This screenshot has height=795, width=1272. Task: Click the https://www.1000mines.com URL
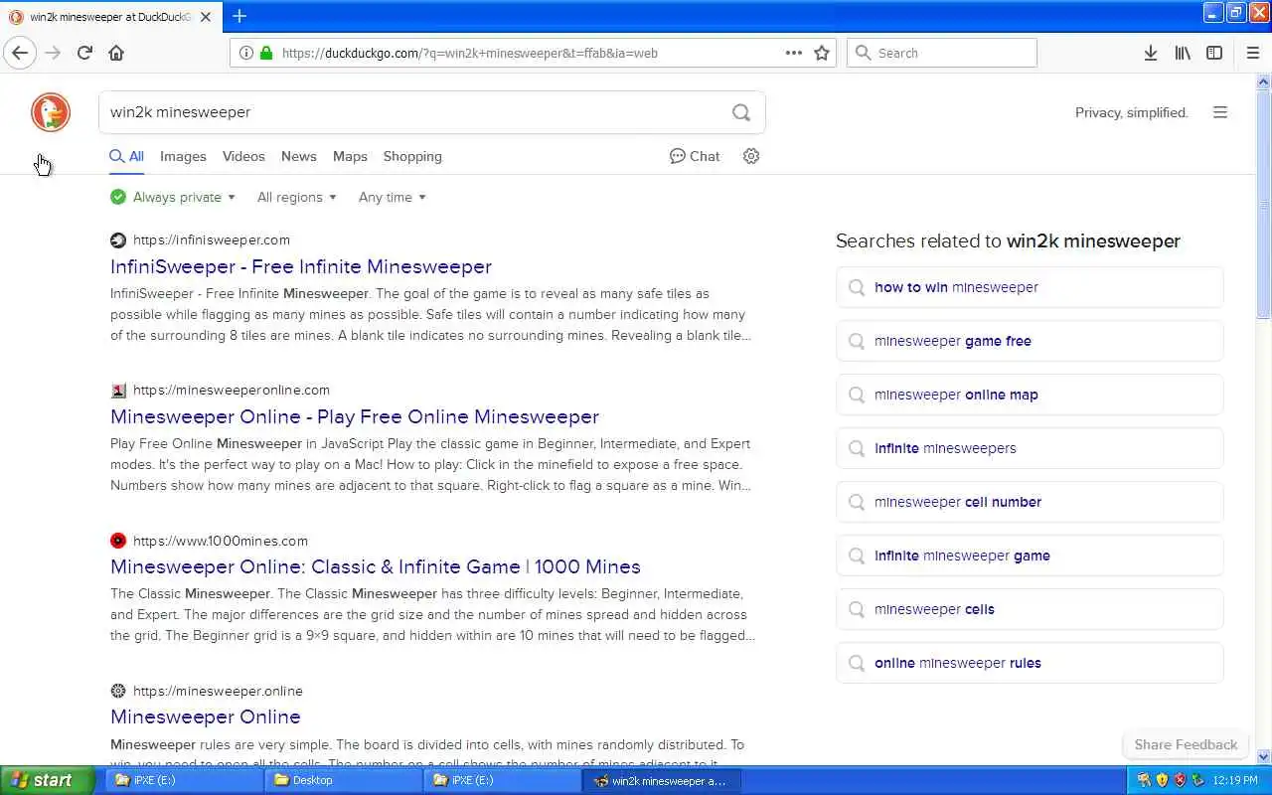point(221,541)
